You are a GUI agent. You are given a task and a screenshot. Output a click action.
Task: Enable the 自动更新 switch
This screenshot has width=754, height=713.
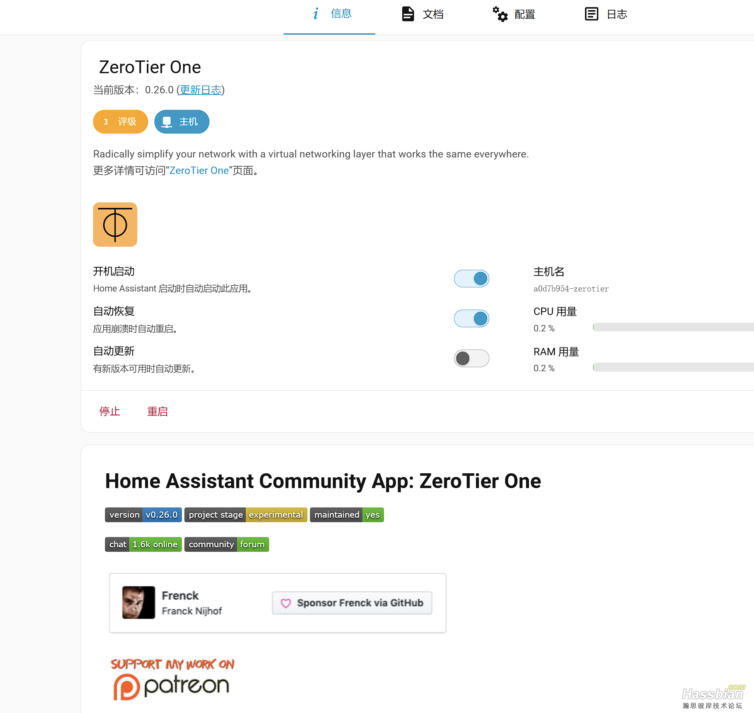[472, 359]
